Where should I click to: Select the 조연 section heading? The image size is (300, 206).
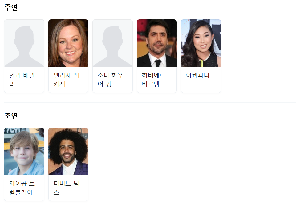click(x=11, y=116)
